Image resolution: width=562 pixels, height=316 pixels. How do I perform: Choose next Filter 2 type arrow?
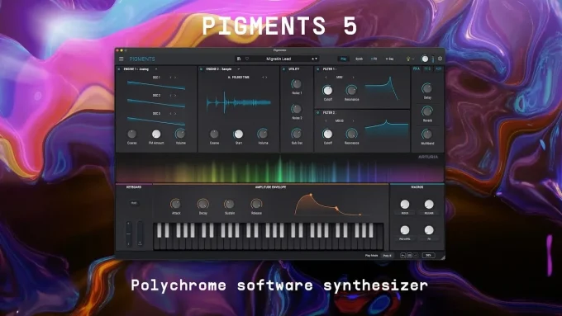click(x=353, y=121)
